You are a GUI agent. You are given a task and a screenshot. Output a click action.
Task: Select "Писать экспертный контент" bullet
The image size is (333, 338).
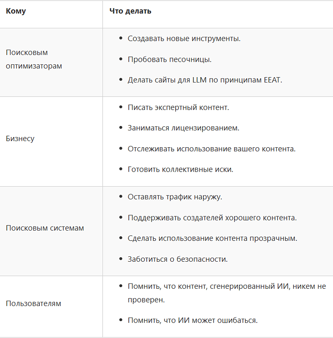178,107
